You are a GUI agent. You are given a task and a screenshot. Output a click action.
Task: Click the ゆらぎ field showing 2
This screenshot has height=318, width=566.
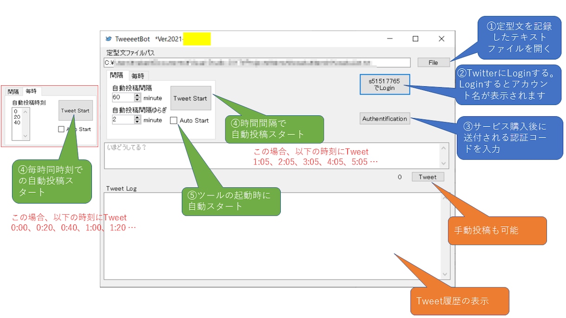(123, 120)
